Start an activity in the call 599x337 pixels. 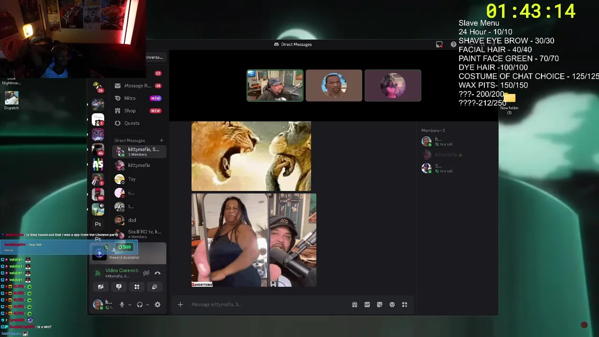click(137, 286)
